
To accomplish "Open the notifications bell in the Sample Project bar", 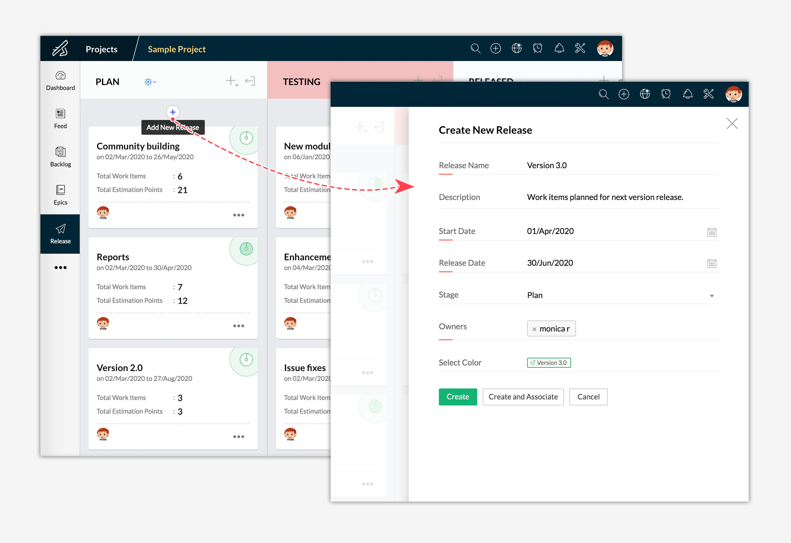I will [559, 48].
